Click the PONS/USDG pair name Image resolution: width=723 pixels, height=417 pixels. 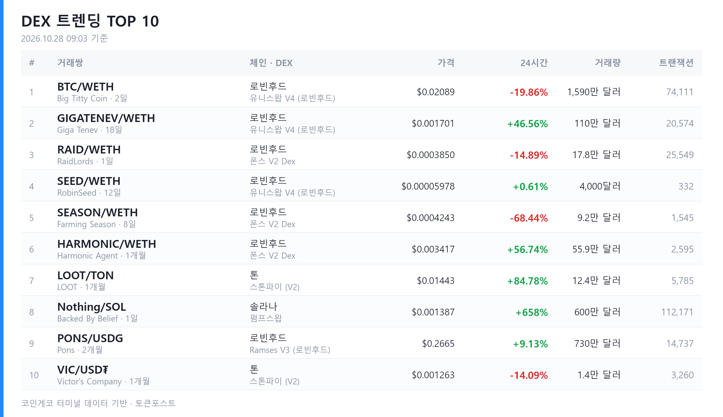tap(90, 338)
